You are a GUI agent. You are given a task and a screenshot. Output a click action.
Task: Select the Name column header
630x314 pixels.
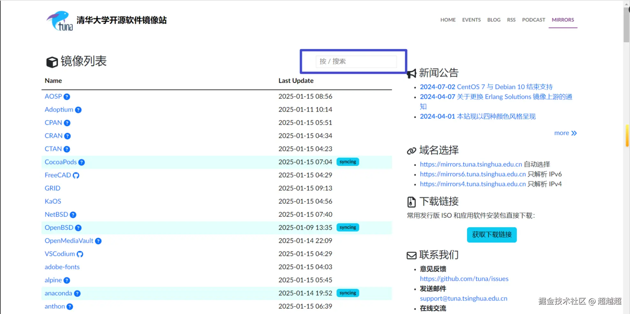(x=53, y=81)
